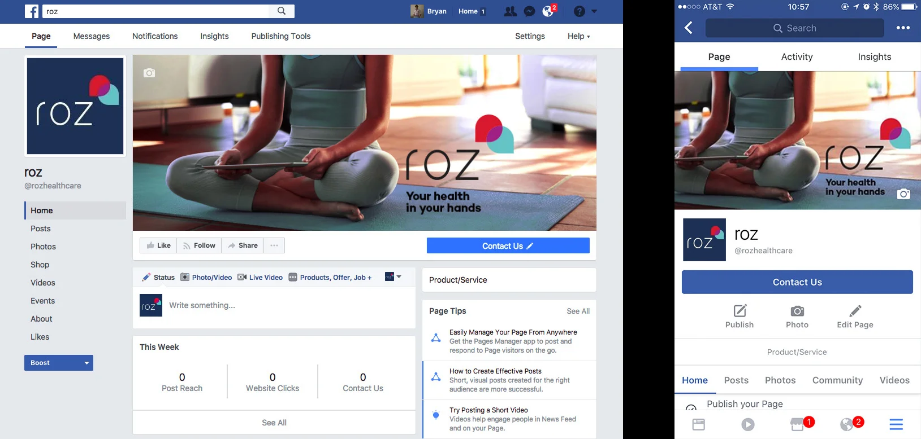Tap the video play icon in mobile bottom bar
This screenshot has height=439, width=921.
748,424
